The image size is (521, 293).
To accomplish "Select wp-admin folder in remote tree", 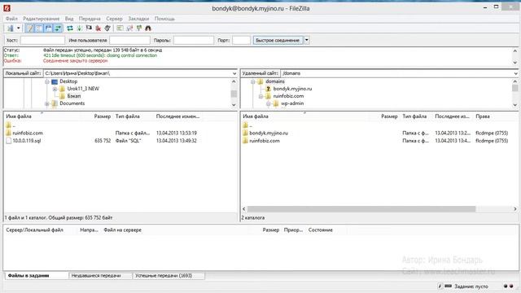I will click(292, 103).
